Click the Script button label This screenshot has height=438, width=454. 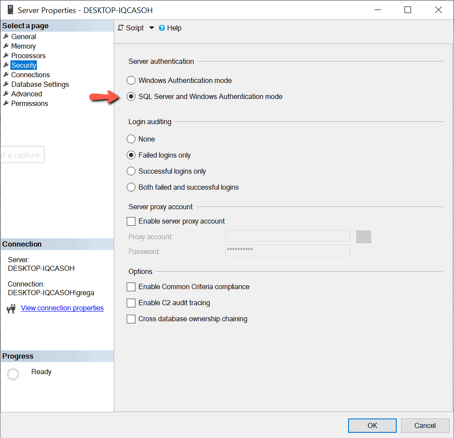135,28
